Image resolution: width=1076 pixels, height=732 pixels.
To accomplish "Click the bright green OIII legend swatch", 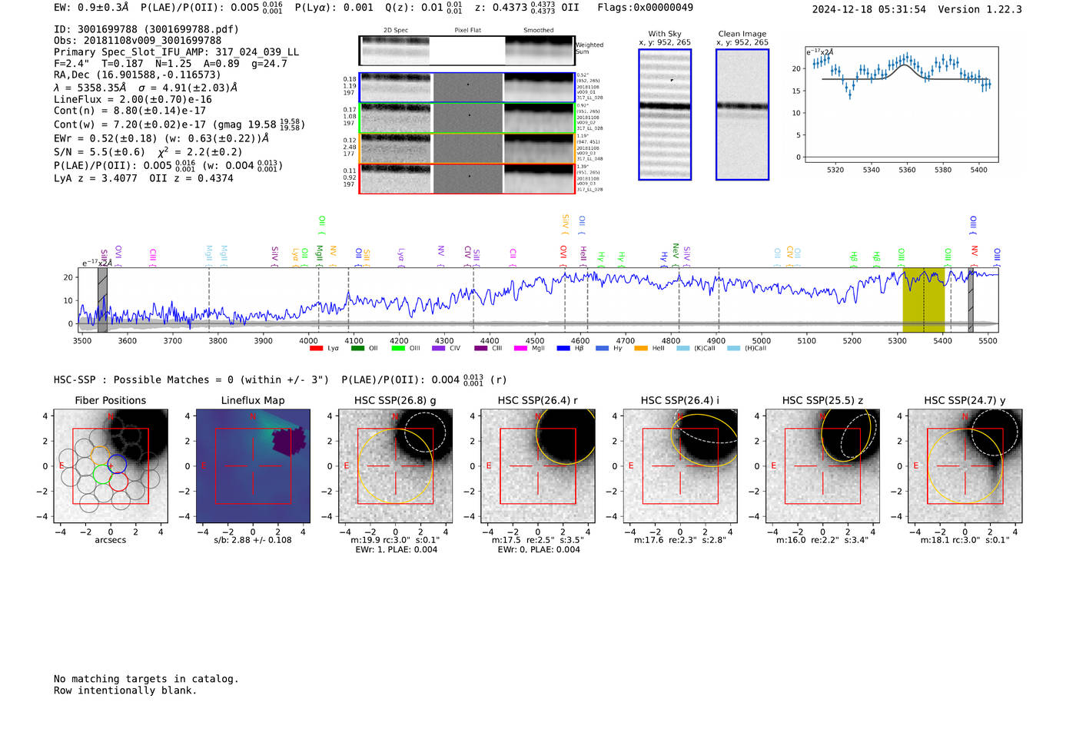I will [x=398, y=349].
